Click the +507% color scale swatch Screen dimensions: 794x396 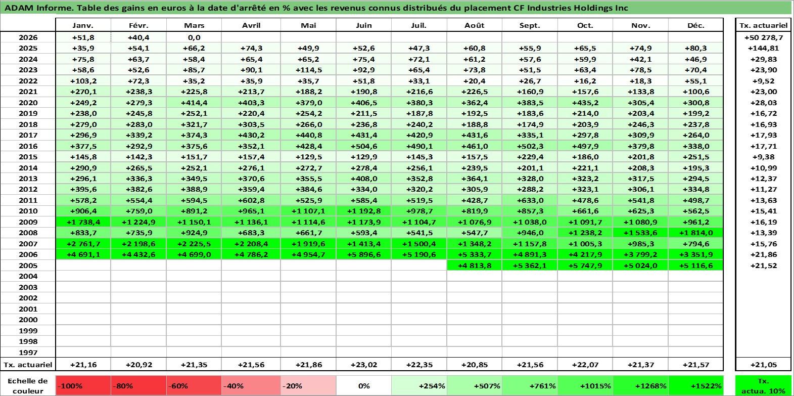click(475, 386)
